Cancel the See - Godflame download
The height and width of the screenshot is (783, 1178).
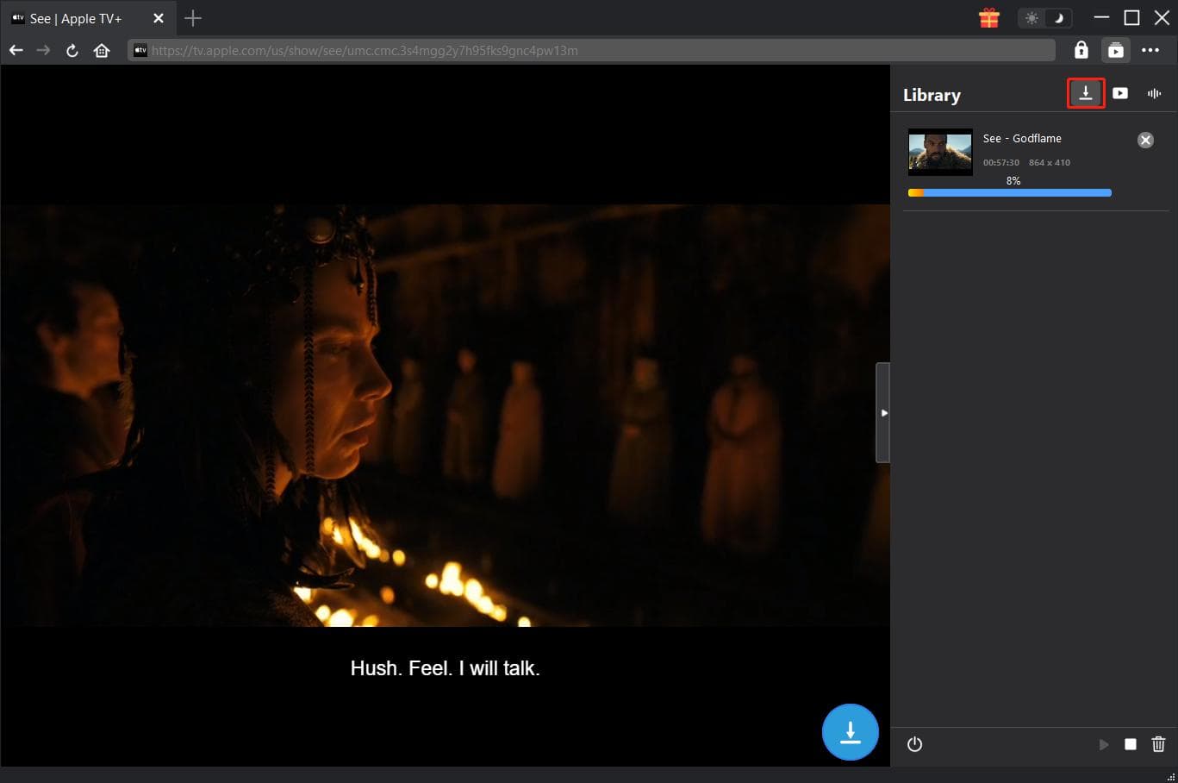tap(1145, 140)
